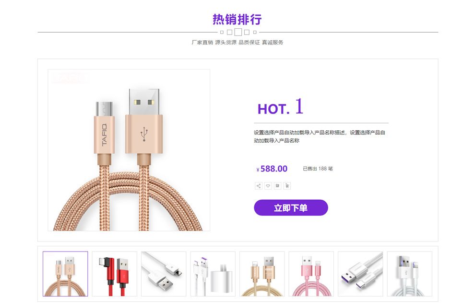Screen dimensions: 475x308
Task: Click the 588.00 price text
Action: [274, 169]
